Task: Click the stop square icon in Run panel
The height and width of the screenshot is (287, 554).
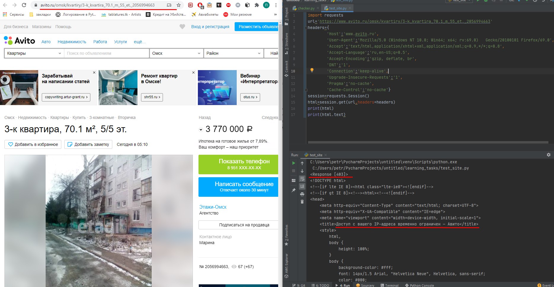Action: [294, 171]
